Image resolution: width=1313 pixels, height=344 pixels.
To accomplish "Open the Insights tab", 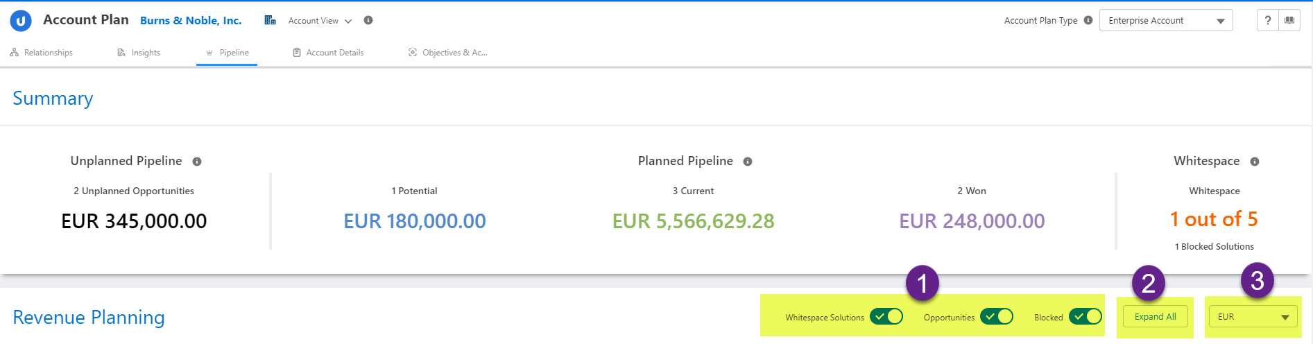I will coord(139,53).
